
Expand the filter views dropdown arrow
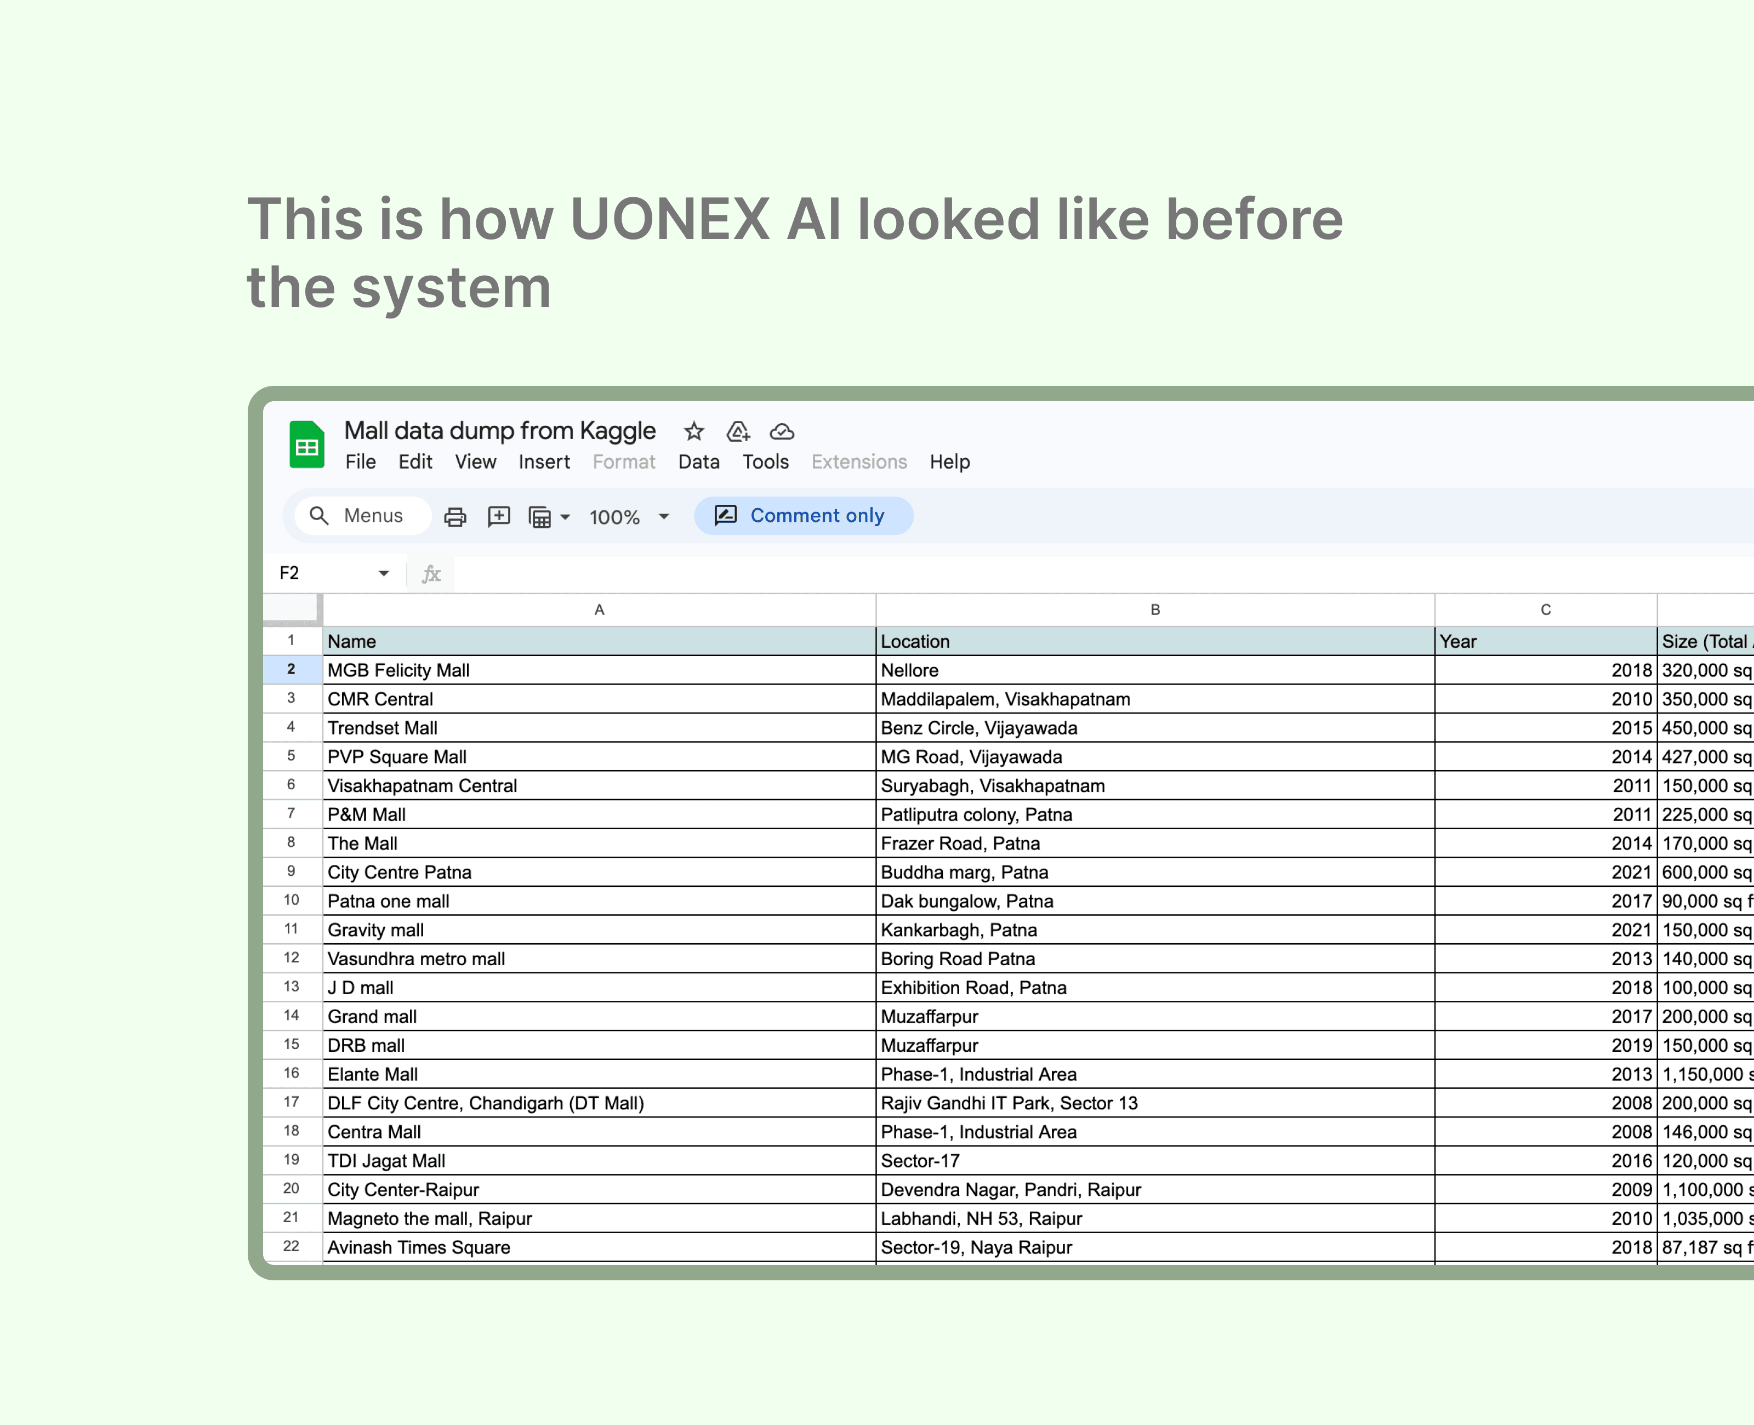565,517
